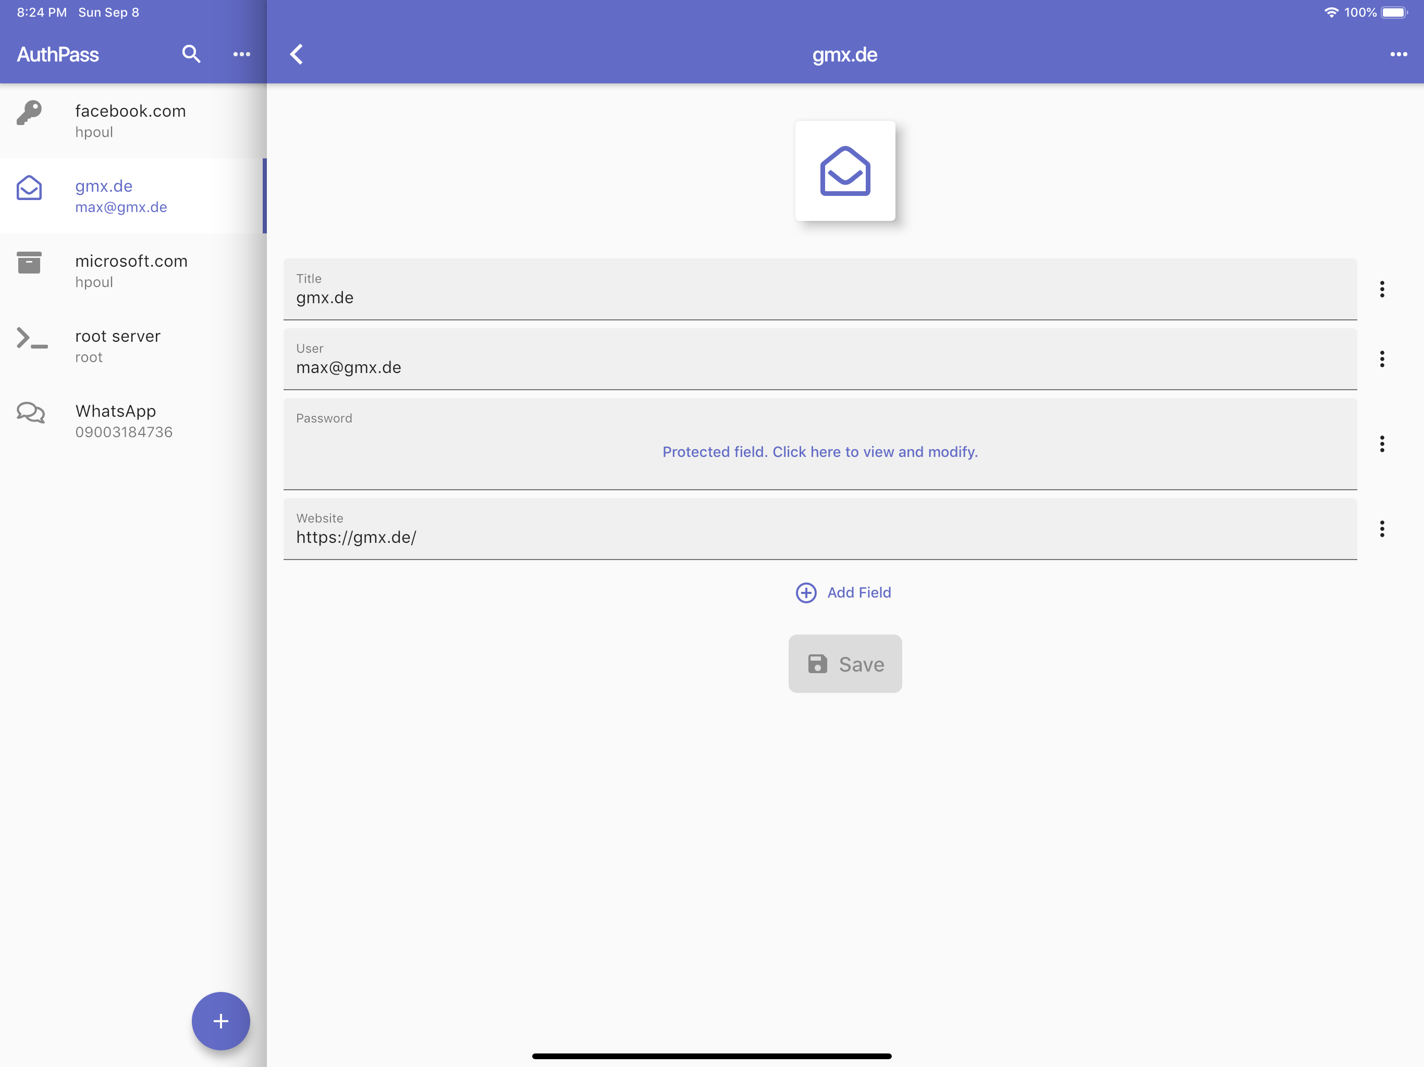The image size is (1424, 1067).
Task: Open User field options menu
Action: point(1381,358)
